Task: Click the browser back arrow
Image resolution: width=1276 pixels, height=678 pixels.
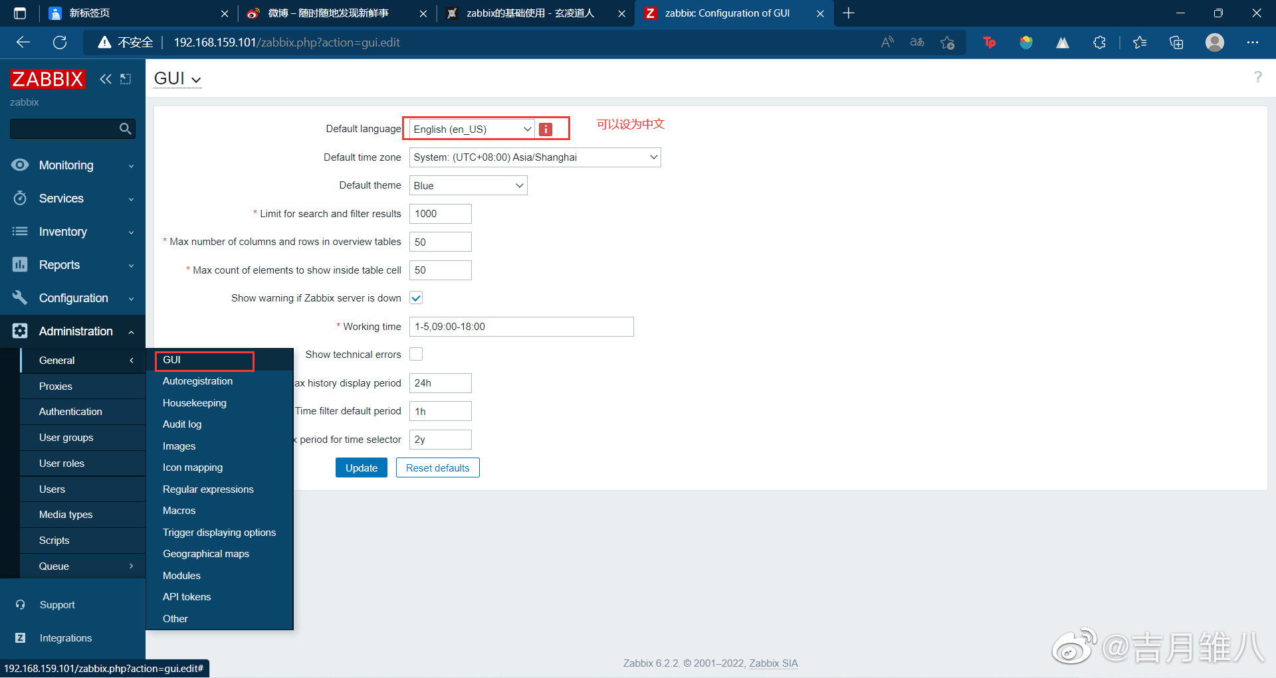Action: click(x=23, y=42)
